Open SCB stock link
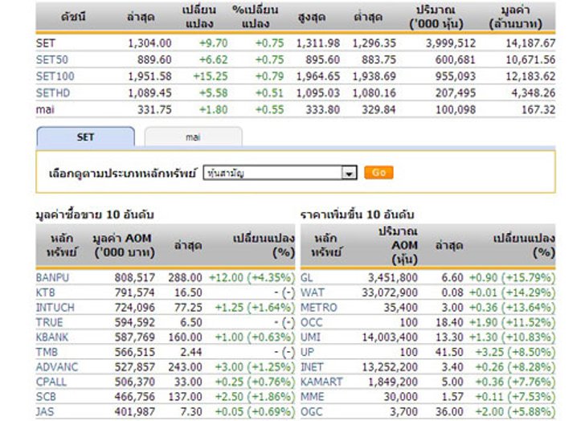 coord(46,397)
